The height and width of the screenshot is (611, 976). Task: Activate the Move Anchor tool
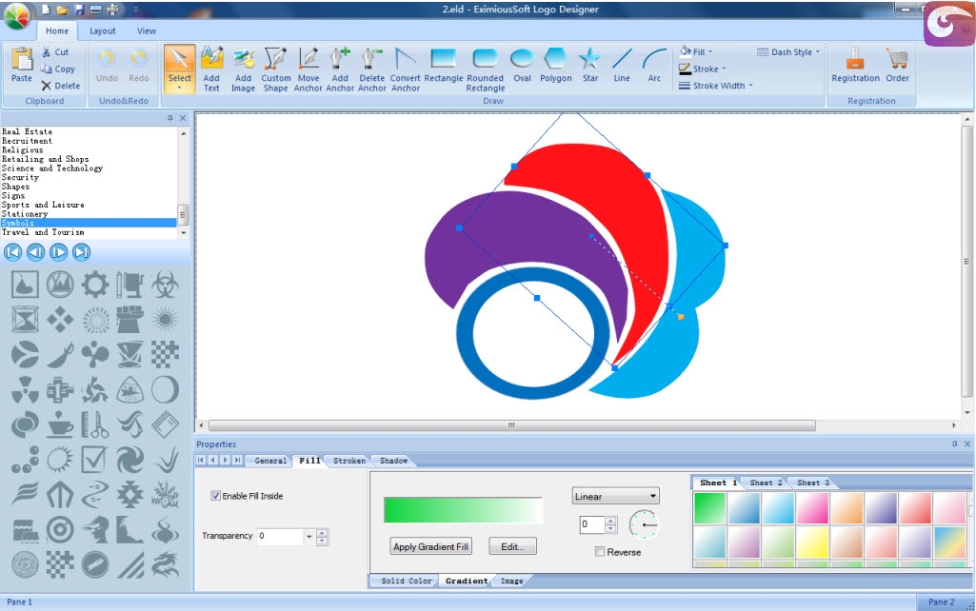(309, 69)
